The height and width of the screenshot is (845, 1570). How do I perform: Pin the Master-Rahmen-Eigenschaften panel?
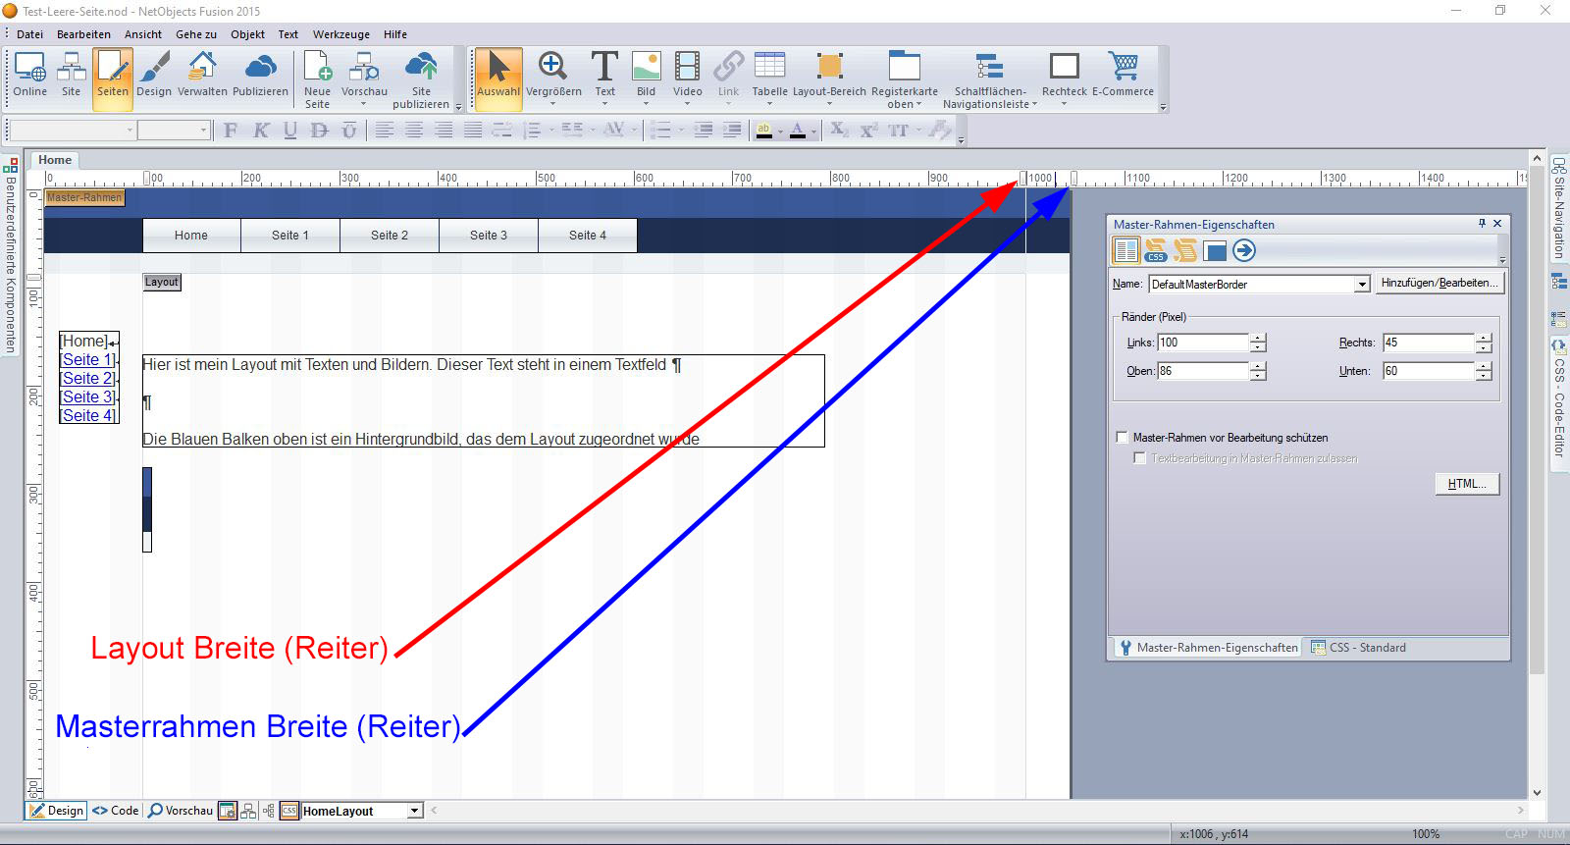1482,224
